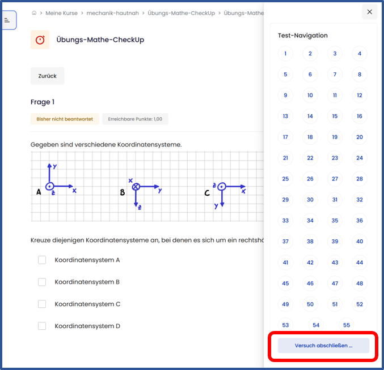Check the Koordinatensystem A checkbox

(42, 260)
